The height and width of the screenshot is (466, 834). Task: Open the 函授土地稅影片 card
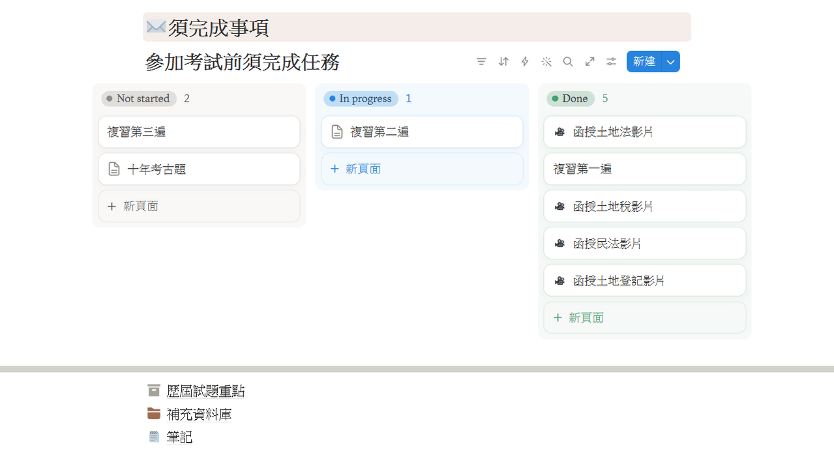click(x=645, y=206)
